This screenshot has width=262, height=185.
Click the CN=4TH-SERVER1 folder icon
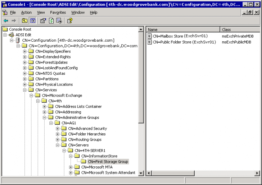tap(70, 150)
